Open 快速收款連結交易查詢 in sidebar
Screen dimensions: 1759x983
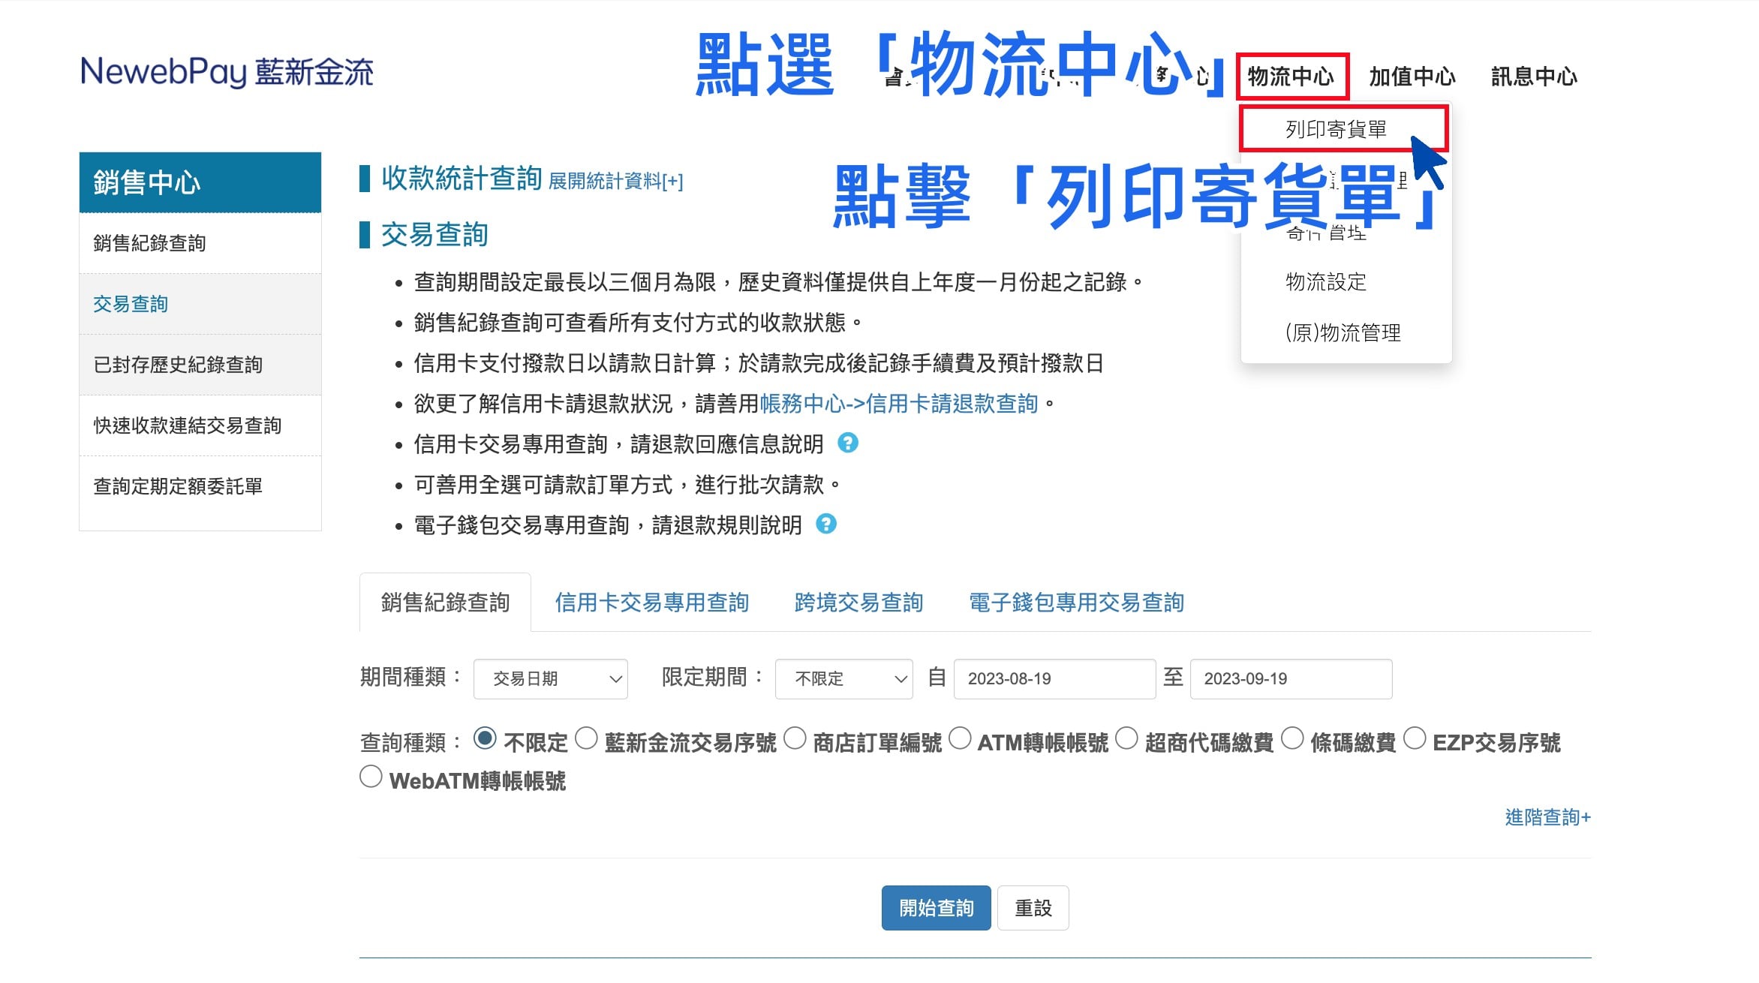pos(200,426)
